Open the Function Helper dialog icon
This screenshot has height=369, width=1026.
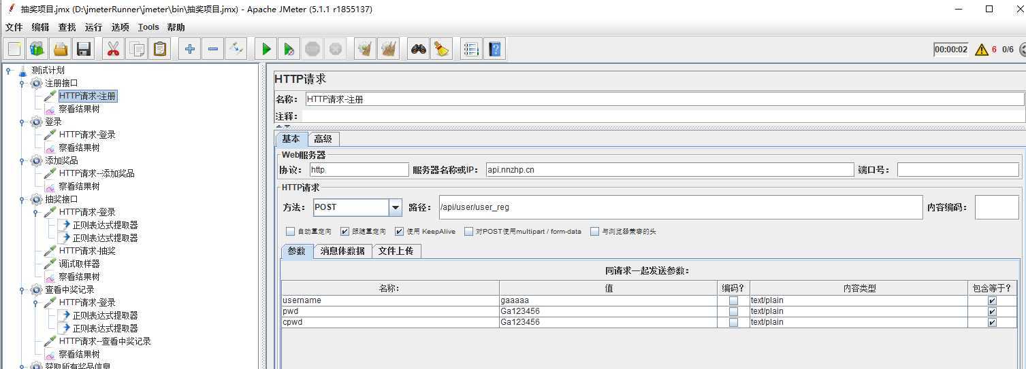(x=471, y=49)
